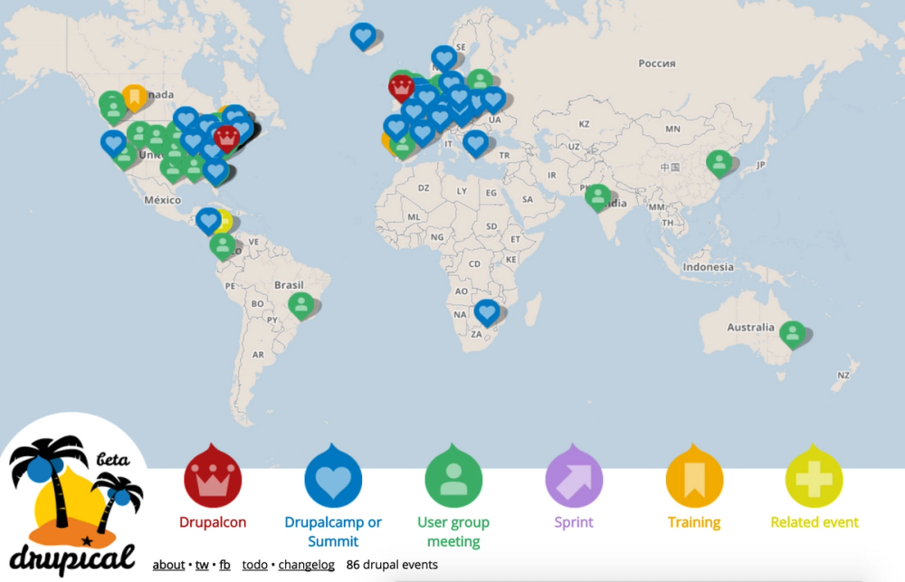The image size is (905, 582).
Task: Select the red Drupalcon marker in North America
Action: pos(226,139)
